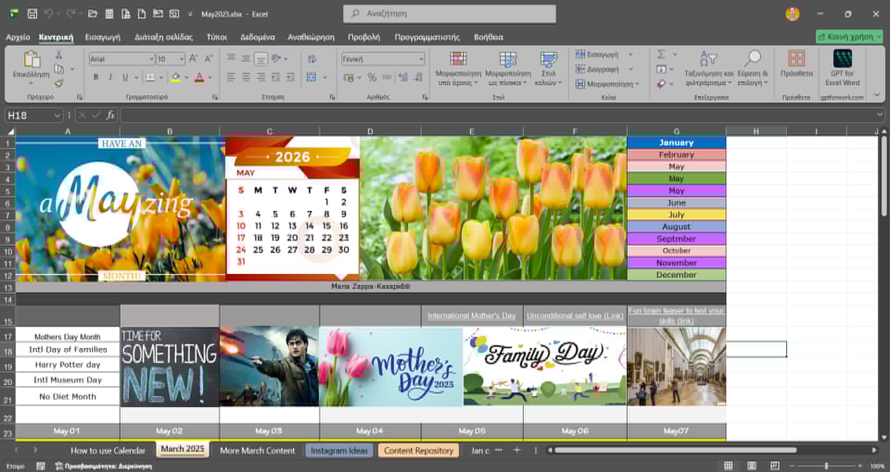Screen dimensions: 890x472
Task: Expand the number format dropdown (Γενική)
Action: pyautogui.click(x=421, y=59)
